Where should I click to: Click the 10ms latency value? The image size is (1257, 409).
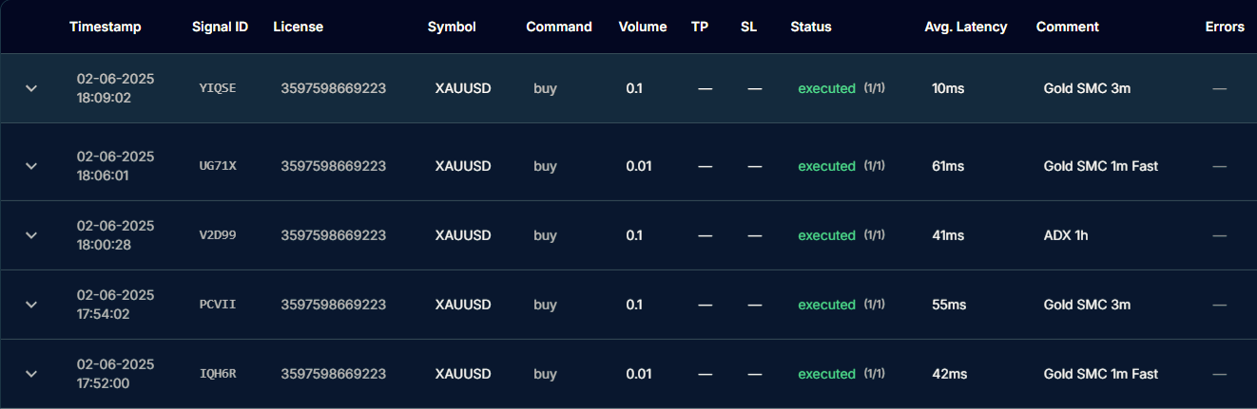point(948,88)
